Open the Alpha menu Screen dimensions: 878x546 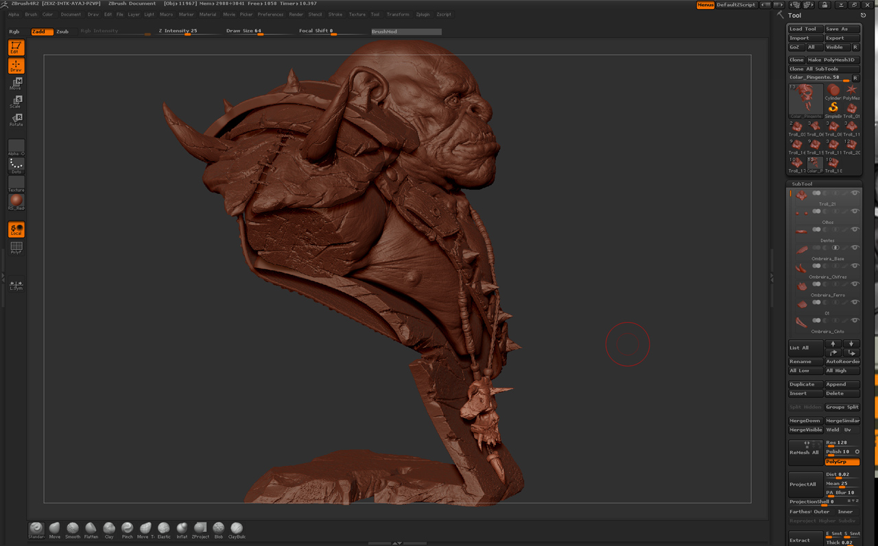(x=14, y=14)
